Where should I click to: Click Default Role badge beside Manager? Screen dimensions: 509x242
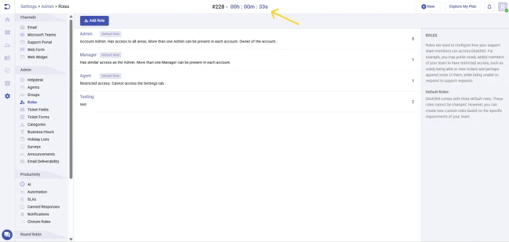click(111, 55)
